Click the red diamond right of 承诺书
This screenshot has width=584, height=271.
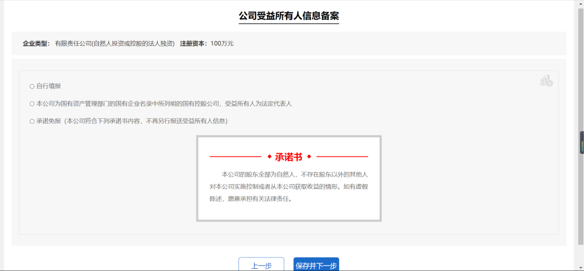309,157
